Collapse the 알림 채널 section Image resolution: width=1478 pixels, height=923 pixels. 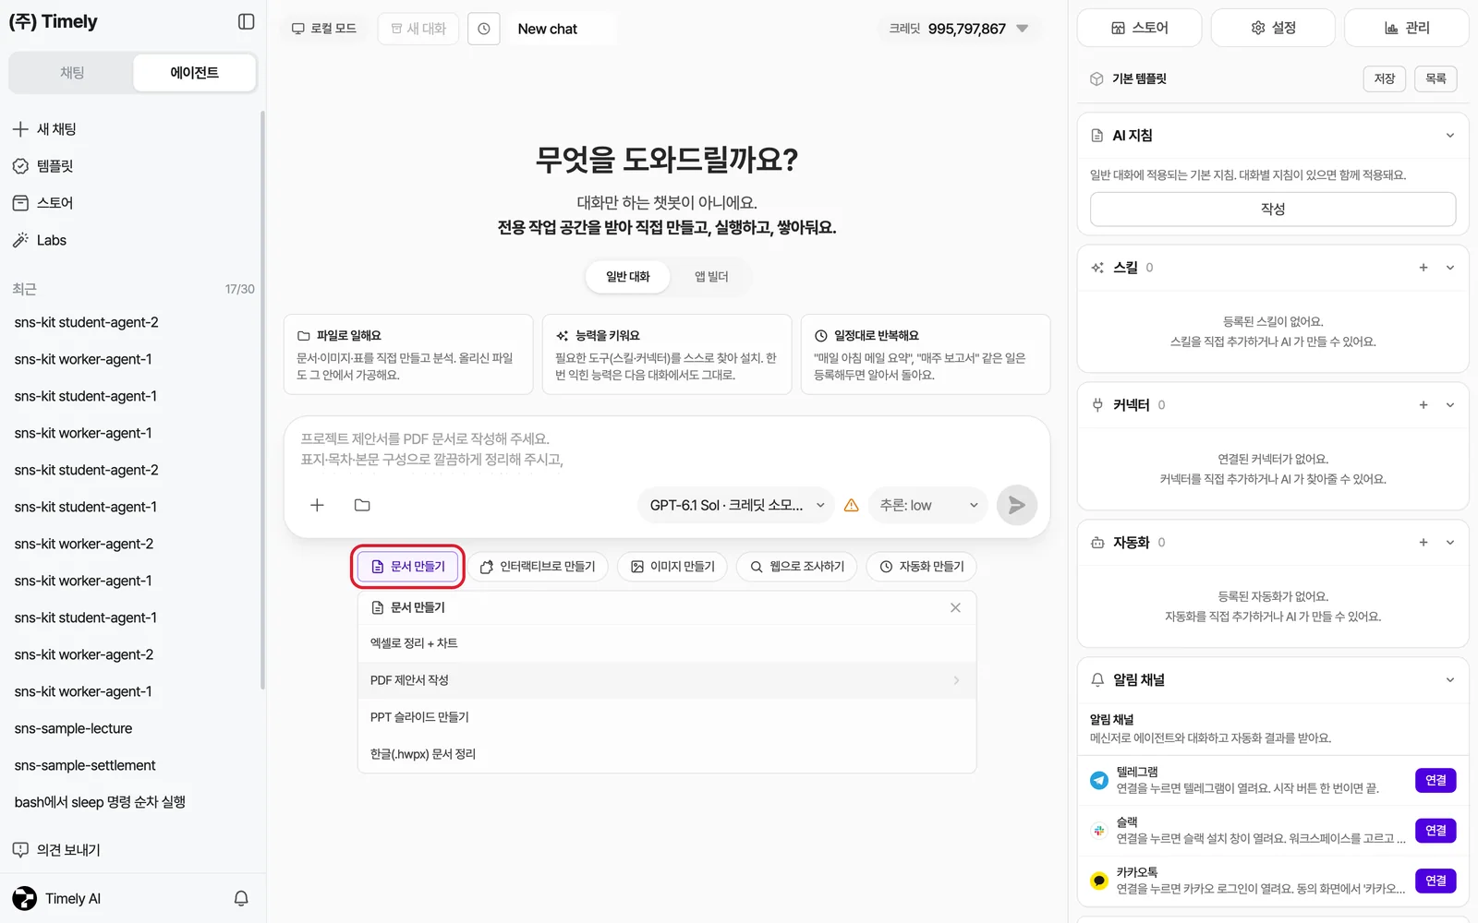pos(1450,680)
